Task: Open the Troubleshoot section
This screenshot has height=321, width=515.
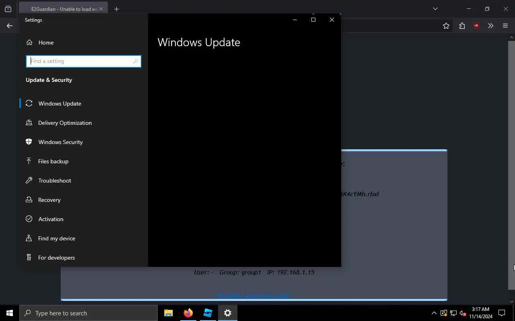Action: coord(84,181)
